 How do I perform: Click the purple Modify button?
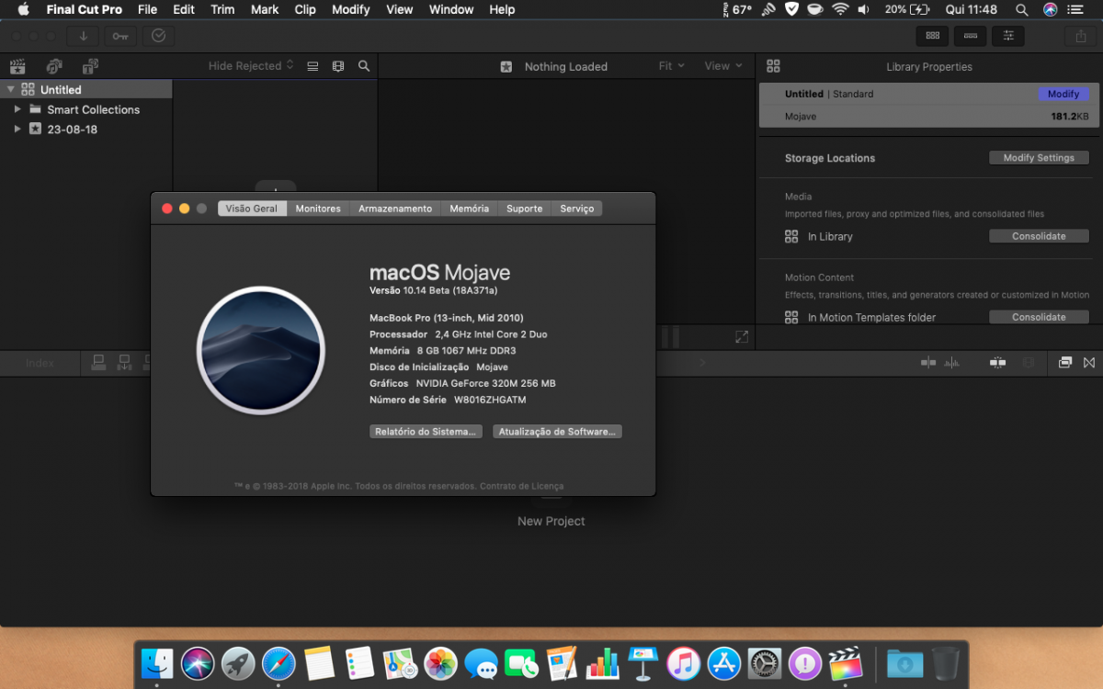pyautogui.click(x=1063, y=94)
